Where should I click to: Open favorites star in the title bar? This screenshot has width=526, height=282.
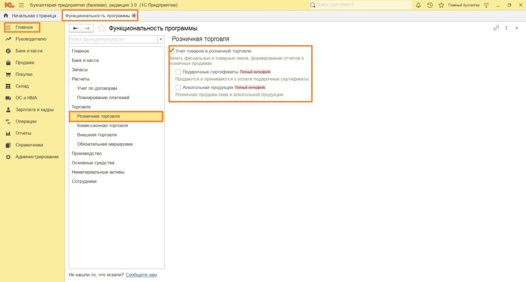click(x=441, y=5)
